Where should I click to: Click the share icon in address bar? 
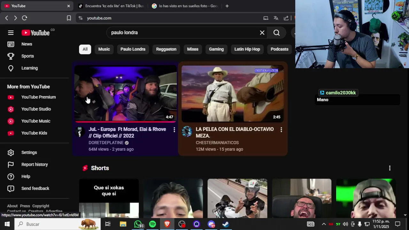286,18
